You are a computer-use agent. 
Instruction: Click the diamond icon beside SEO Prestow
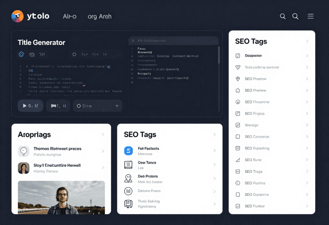pos(238,79)
